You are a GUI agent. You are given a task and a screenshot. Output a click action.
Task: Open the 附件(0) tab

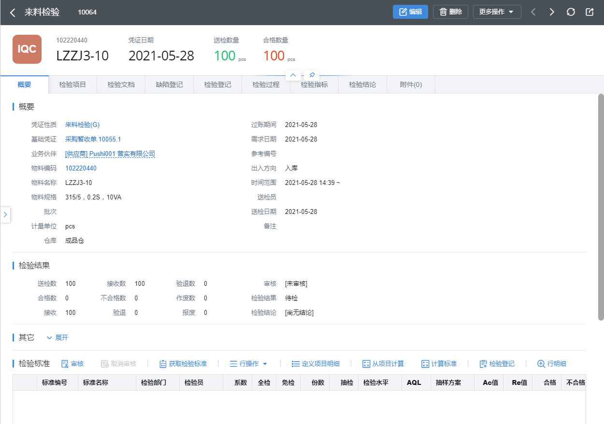pyautogui.click(x=411, y=85)
